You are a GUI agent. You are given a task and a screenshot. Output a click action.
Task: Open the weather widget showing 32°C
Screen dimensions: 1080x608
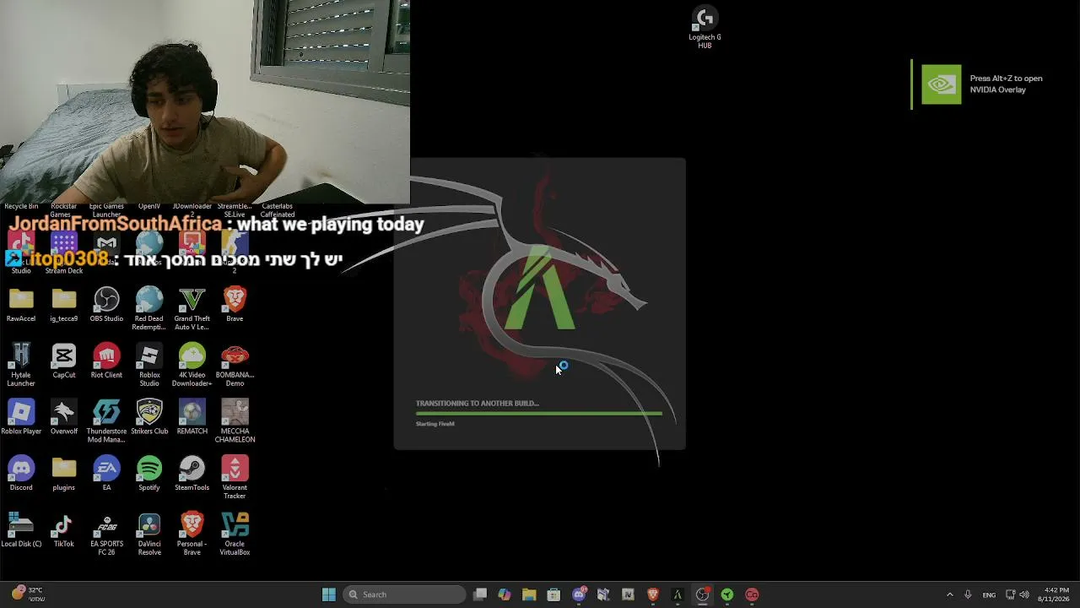(28, 594)
